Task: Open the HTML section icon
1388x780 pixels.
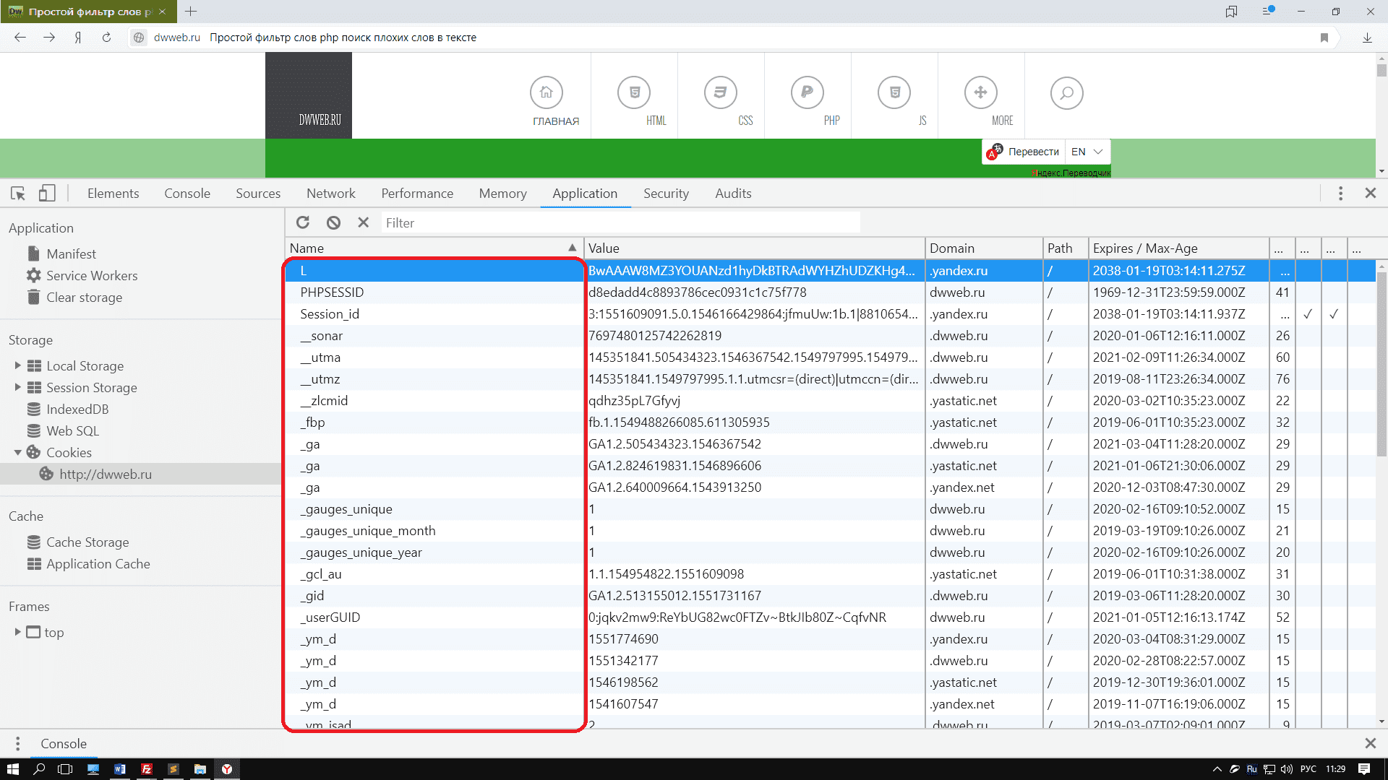Action: 634,92
